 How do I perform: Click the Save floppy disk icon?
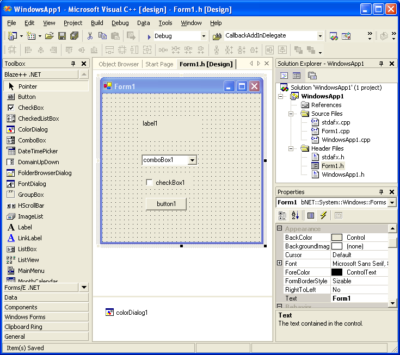[62, 36]
